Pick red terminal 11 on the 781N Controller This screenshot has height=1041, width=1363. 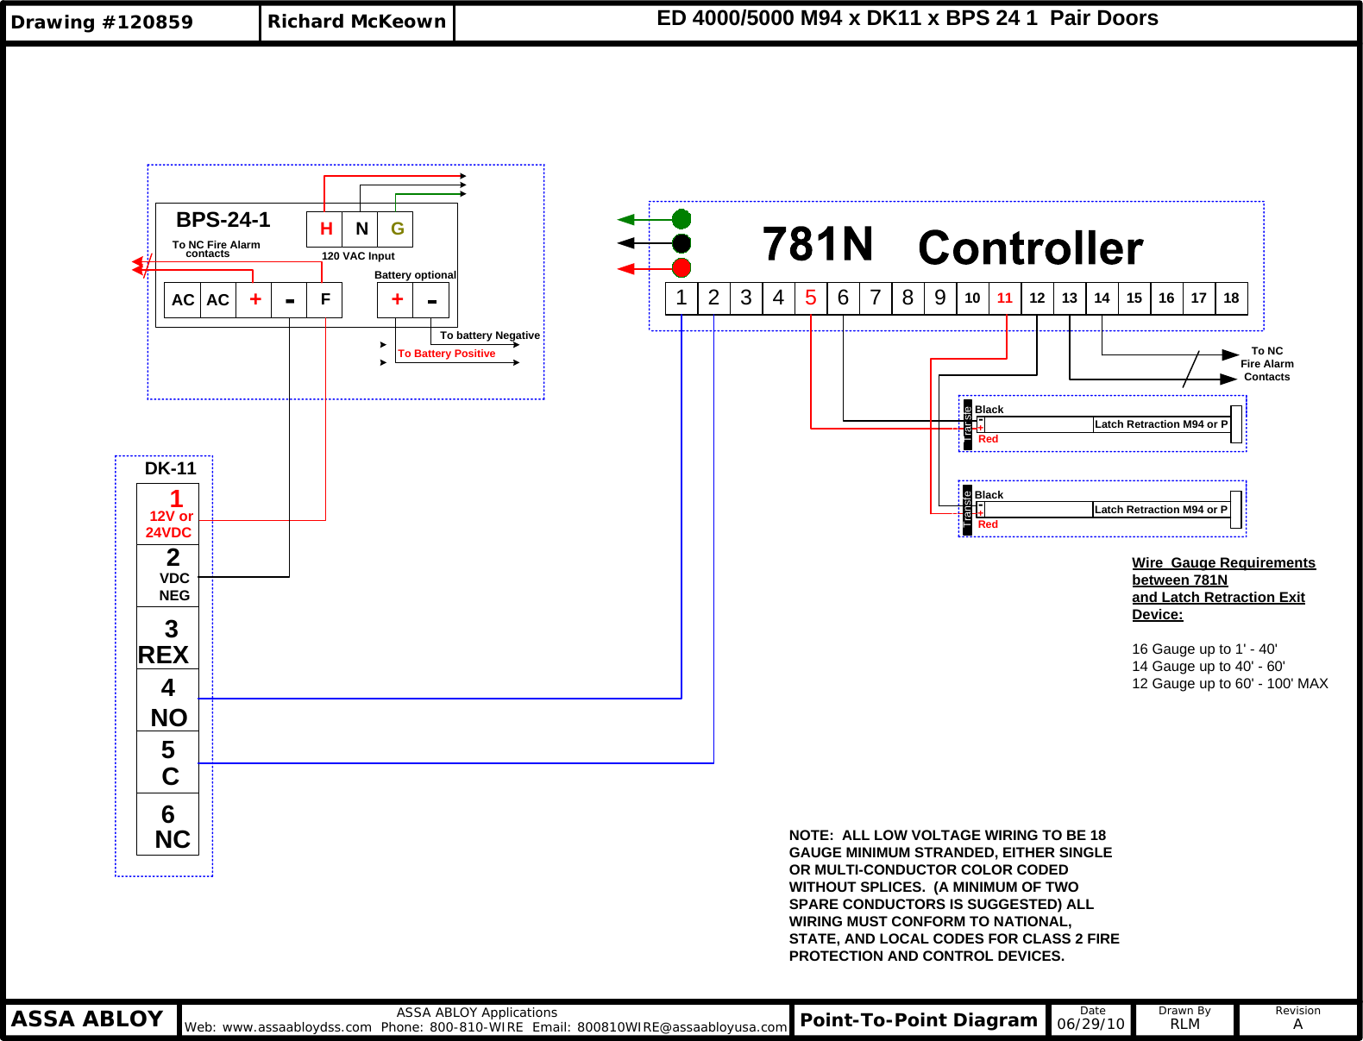pyautogui.click(x=1005, y=298)
